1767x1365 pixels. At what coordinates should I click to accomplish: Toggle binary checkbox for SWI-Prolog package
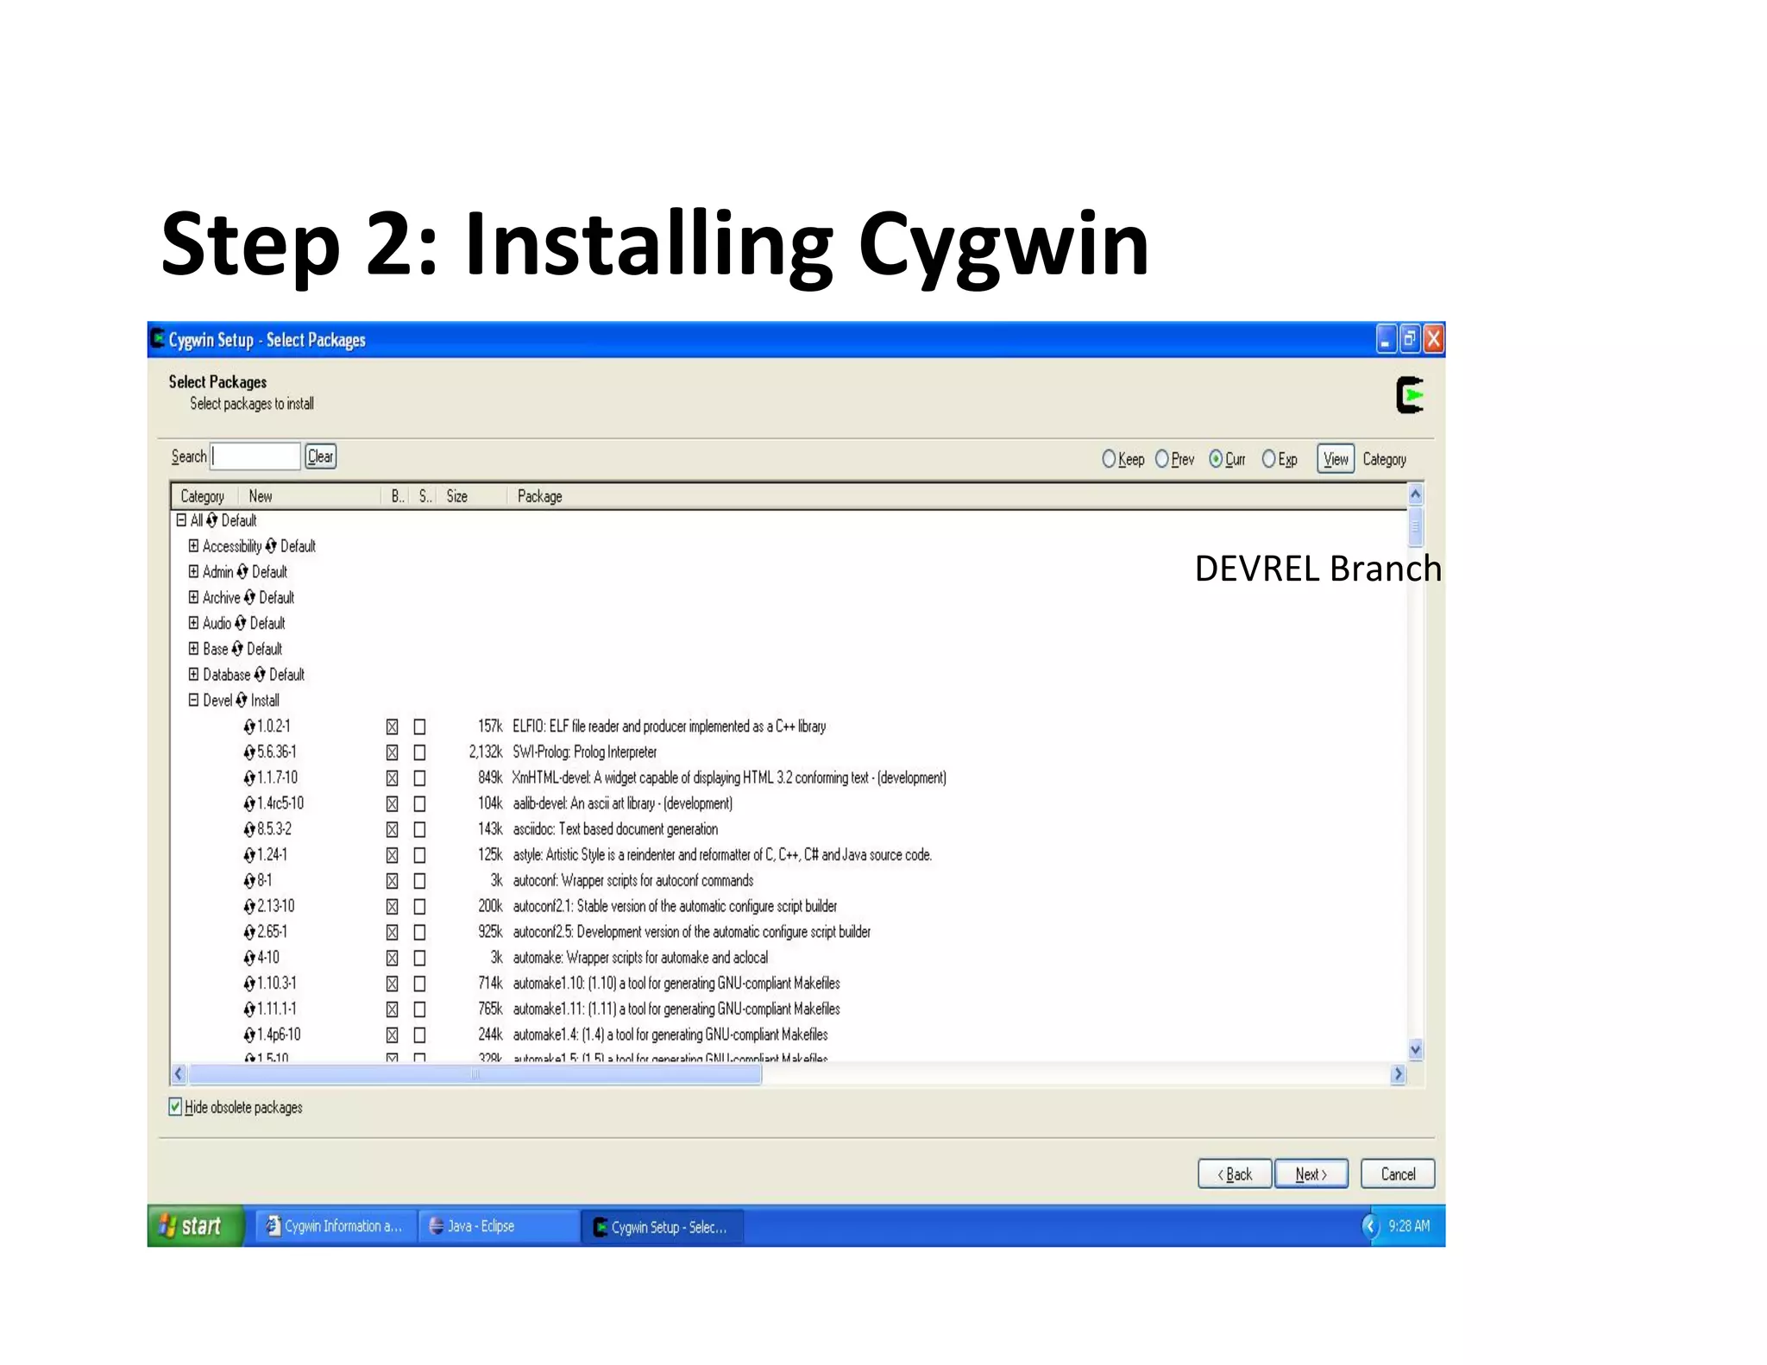click(x=393, y=752)
